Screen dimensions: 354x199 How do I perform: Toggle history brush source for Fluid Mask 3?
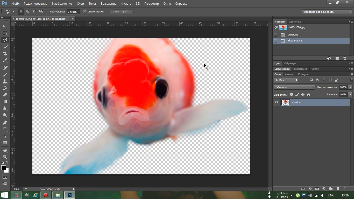click(x=275, y=41)
